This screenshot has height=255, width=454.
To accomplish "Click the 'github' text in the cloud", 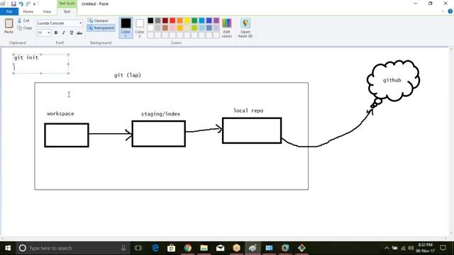I will click(x=392, y=80).
